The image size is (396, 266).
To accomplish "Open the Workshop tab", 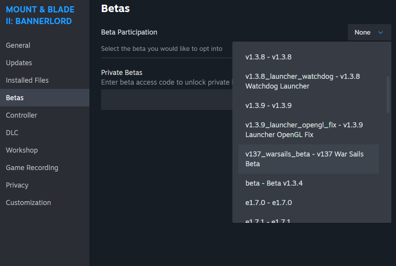I will (x=22, y=150).
